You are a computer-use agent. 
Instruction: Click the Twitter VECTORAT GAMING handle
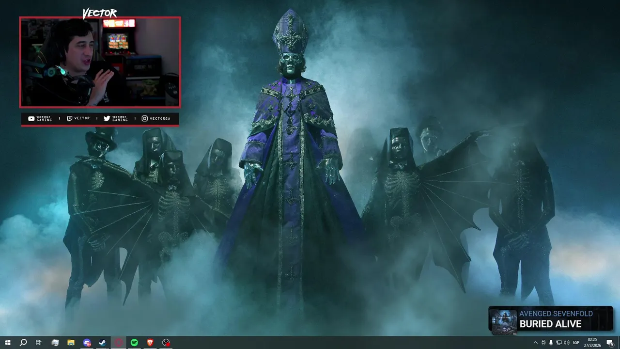116,118
